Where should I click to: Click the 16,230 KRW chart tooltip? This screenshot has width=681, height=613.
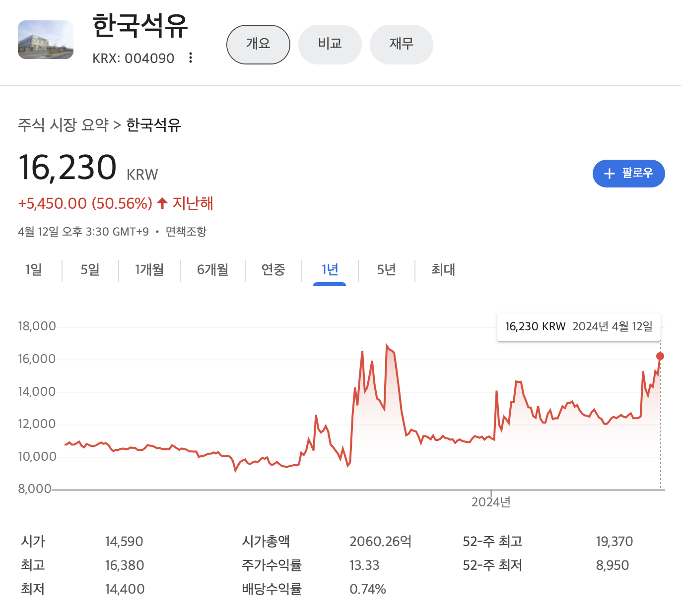(579, 327)
